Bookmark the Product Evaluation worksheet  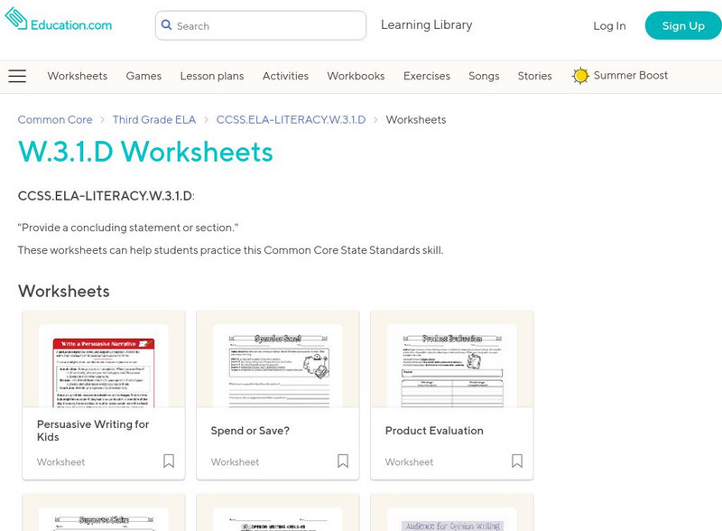(x=517, y=461)
